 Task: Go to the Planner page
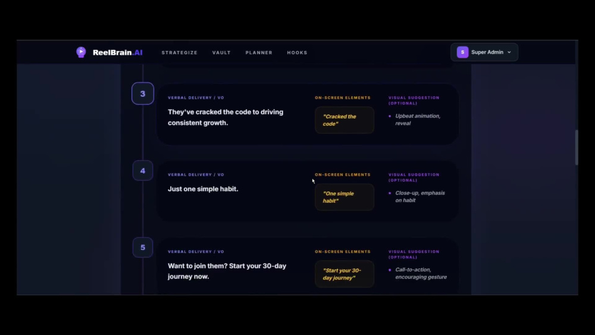(259, 53)
